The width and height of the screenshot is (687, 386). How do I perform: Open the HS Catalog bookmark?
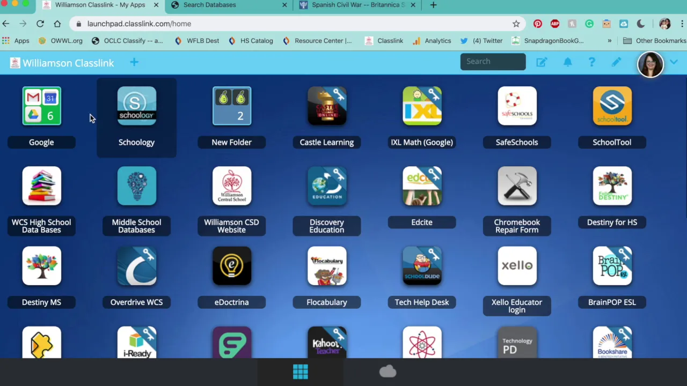tap(251, 41)
